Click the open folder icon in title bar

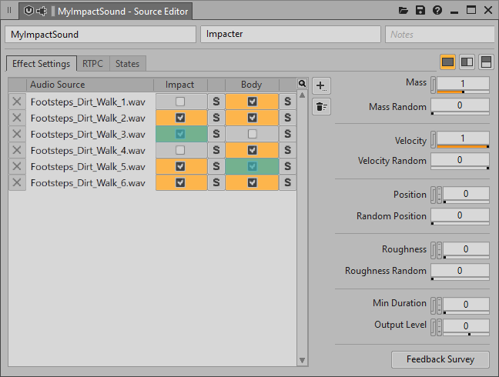[404, 11]
